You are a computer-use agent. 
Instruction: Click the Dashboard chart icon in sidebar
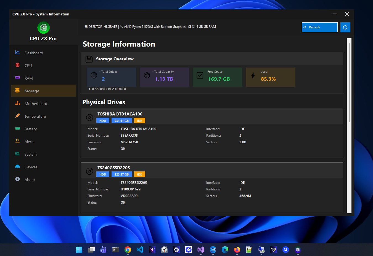pyautogui.click(x=17, y=52)
